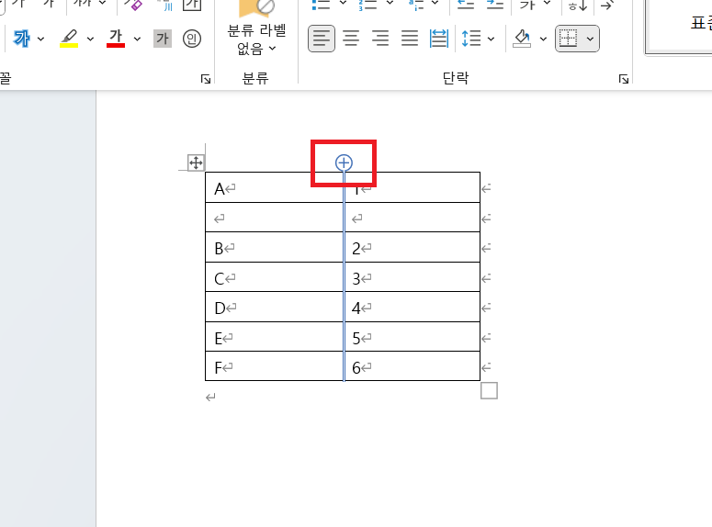
Task: Click the decrease indent icon
Action: click(466, 5)
